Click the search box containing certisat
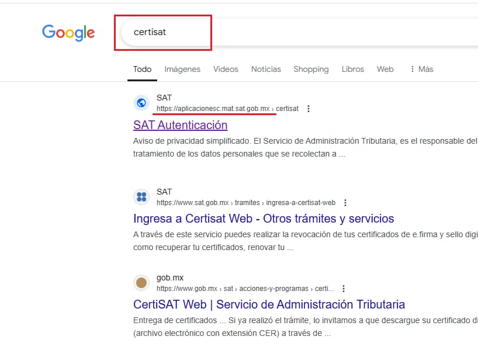 [300, 32]
